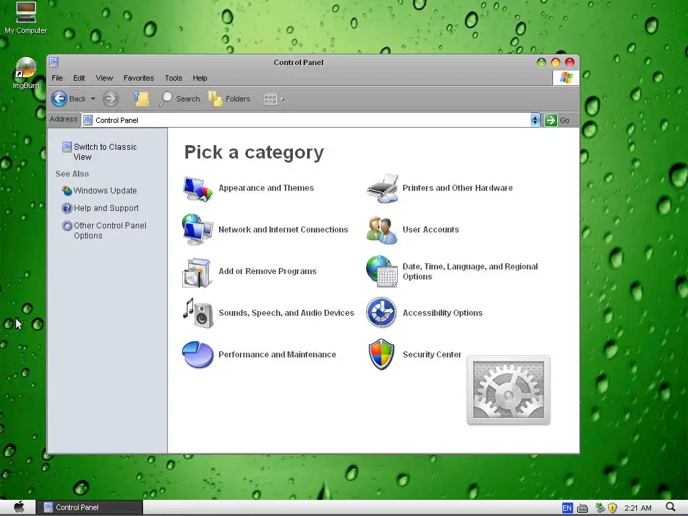Click the Windows flag logo in toolbar
688x516 pixels.
566,78
